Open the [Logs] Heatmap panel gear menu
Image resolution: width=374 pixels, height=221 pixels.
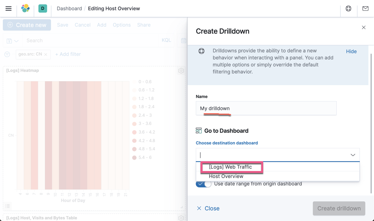point(181,71)
